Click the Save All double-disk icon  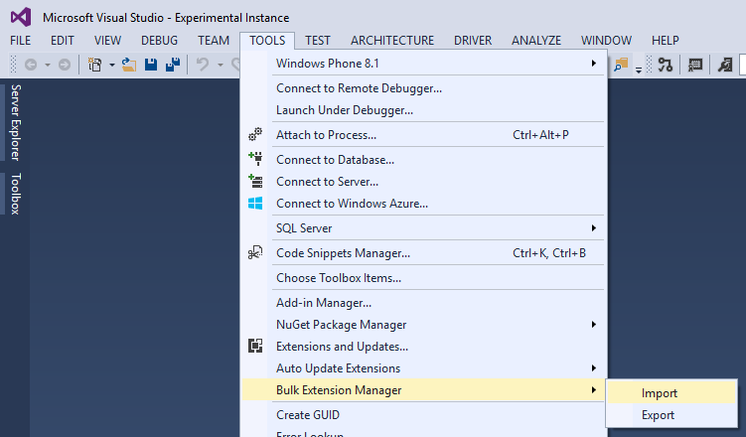pyautogui.click(x=173, y=65)
